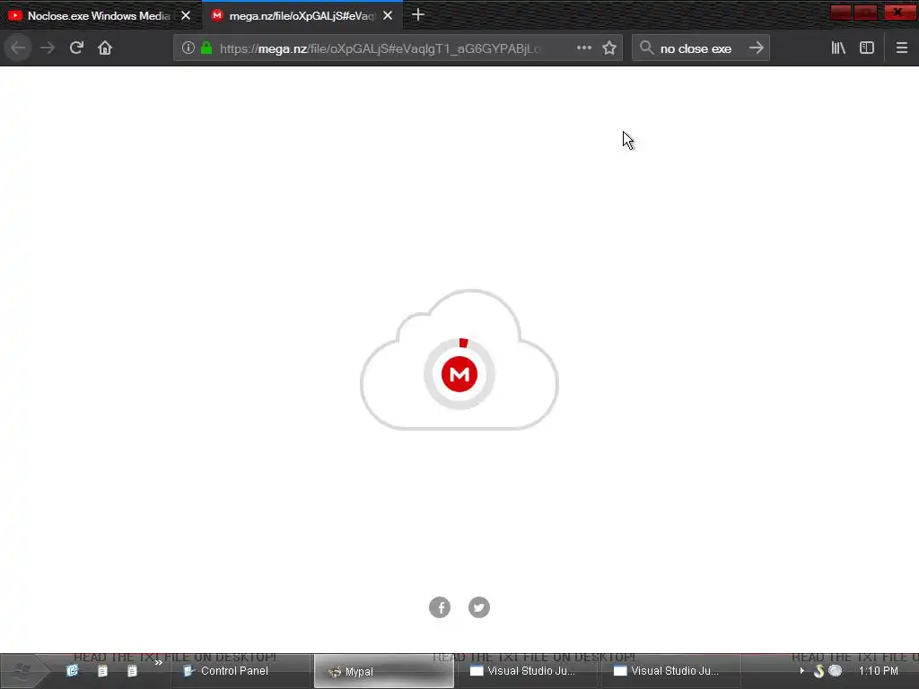Click the round gray tray icon
919x689 pixels.
click(836, 671)
